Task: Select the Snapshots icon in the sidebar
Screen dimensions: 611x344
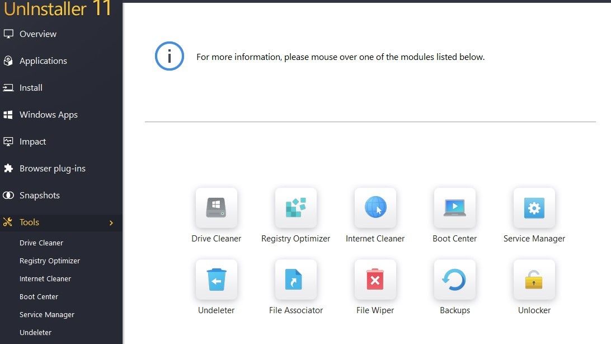Action: click(8, 195)
